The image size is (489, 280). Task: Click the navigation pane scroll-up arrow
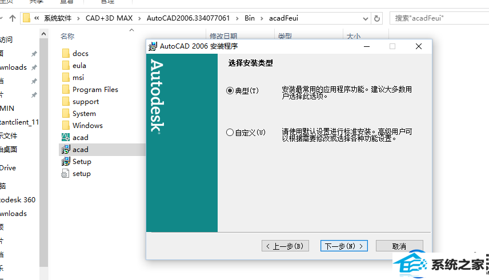pyautogui.click(x=43, y=34)
